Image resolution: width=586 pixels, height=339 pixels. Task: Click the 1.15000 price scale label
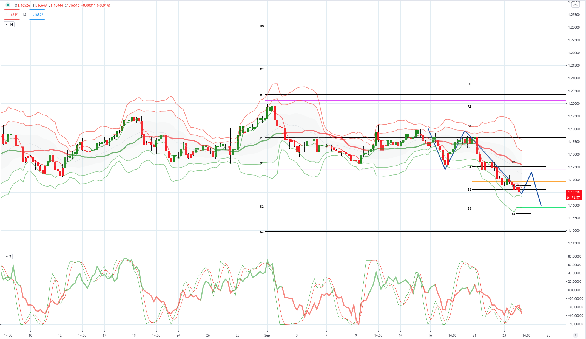(x=574, y=231)
